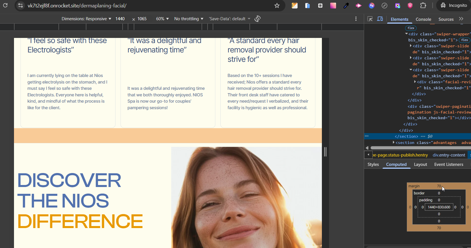Open the gray circular ruler extension
The height and width of the screenshot is (248, 471).
[384, 5]
